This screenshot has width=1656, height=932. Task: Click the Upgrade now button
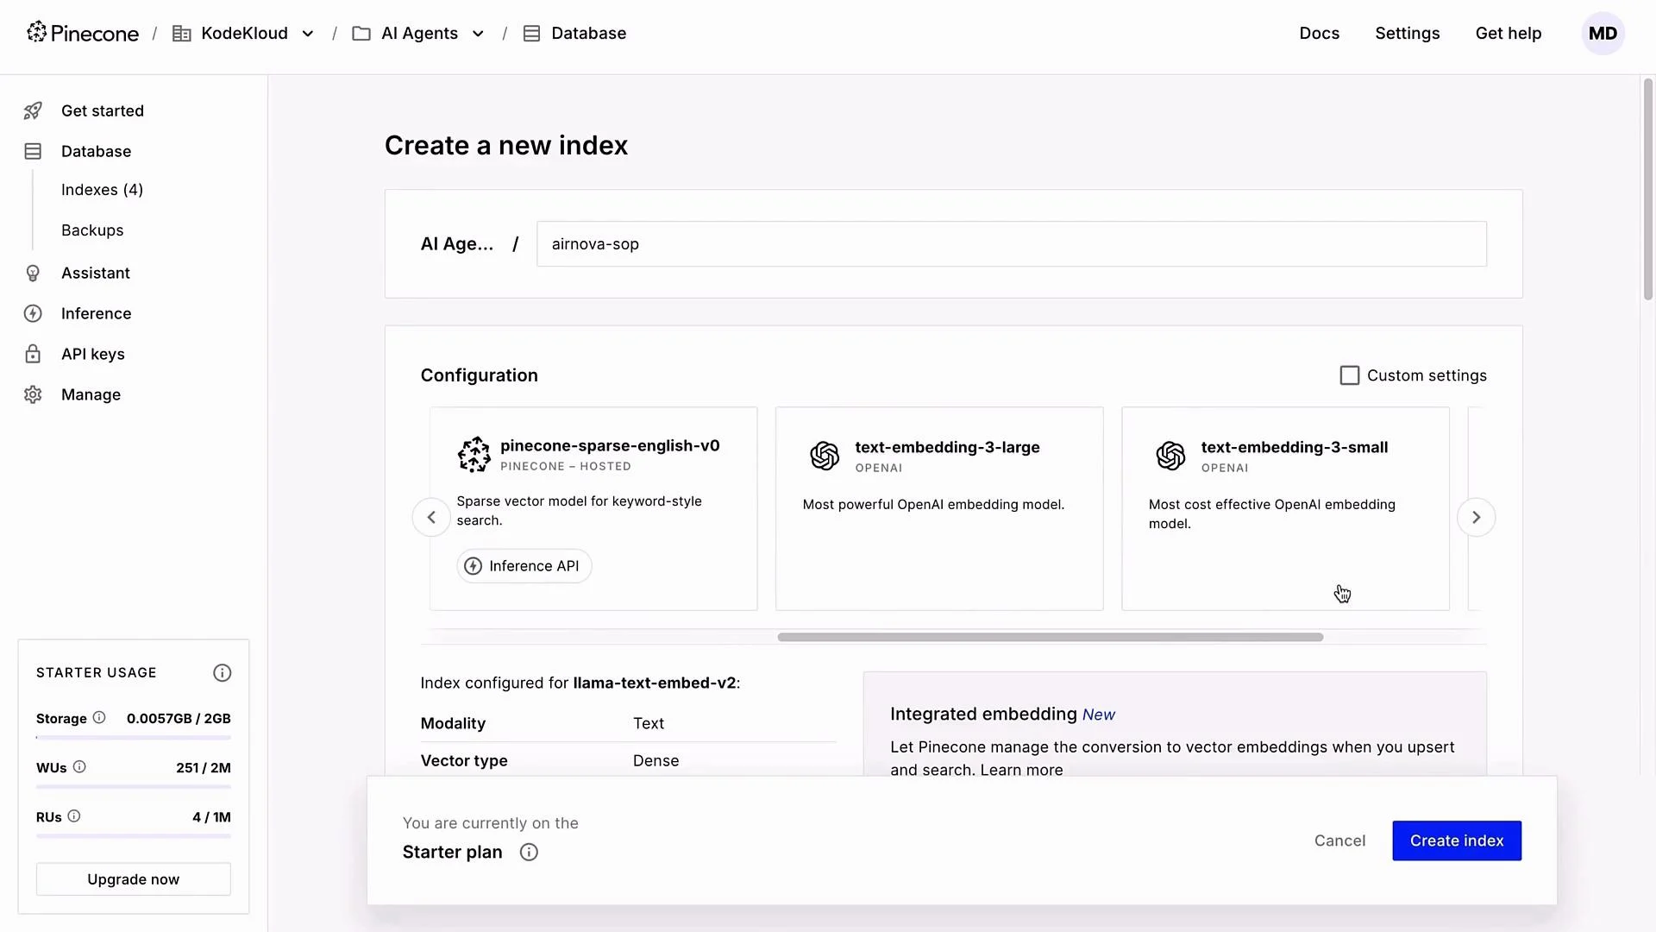coord(134,879)
